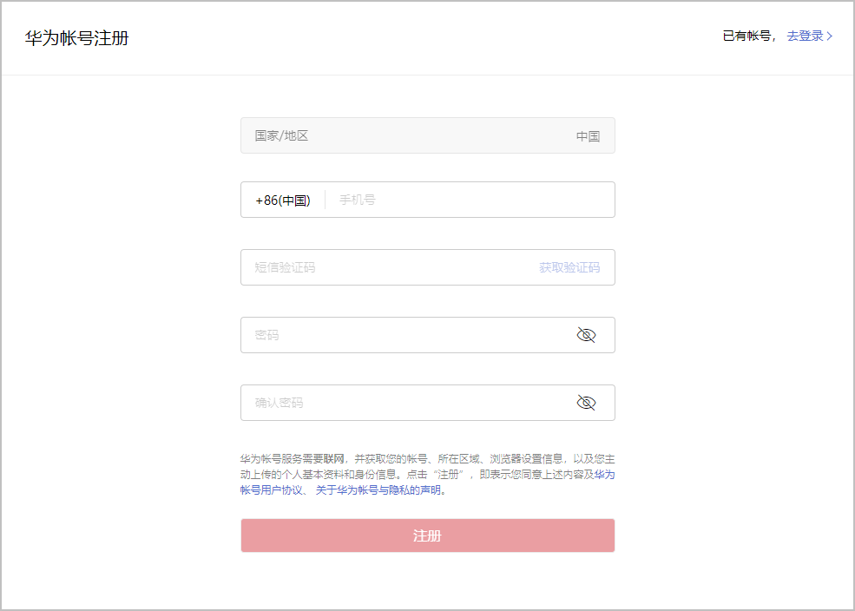855x611 pixels.
Task: Go to login via 去登录 link
Action: pos(805,36)
